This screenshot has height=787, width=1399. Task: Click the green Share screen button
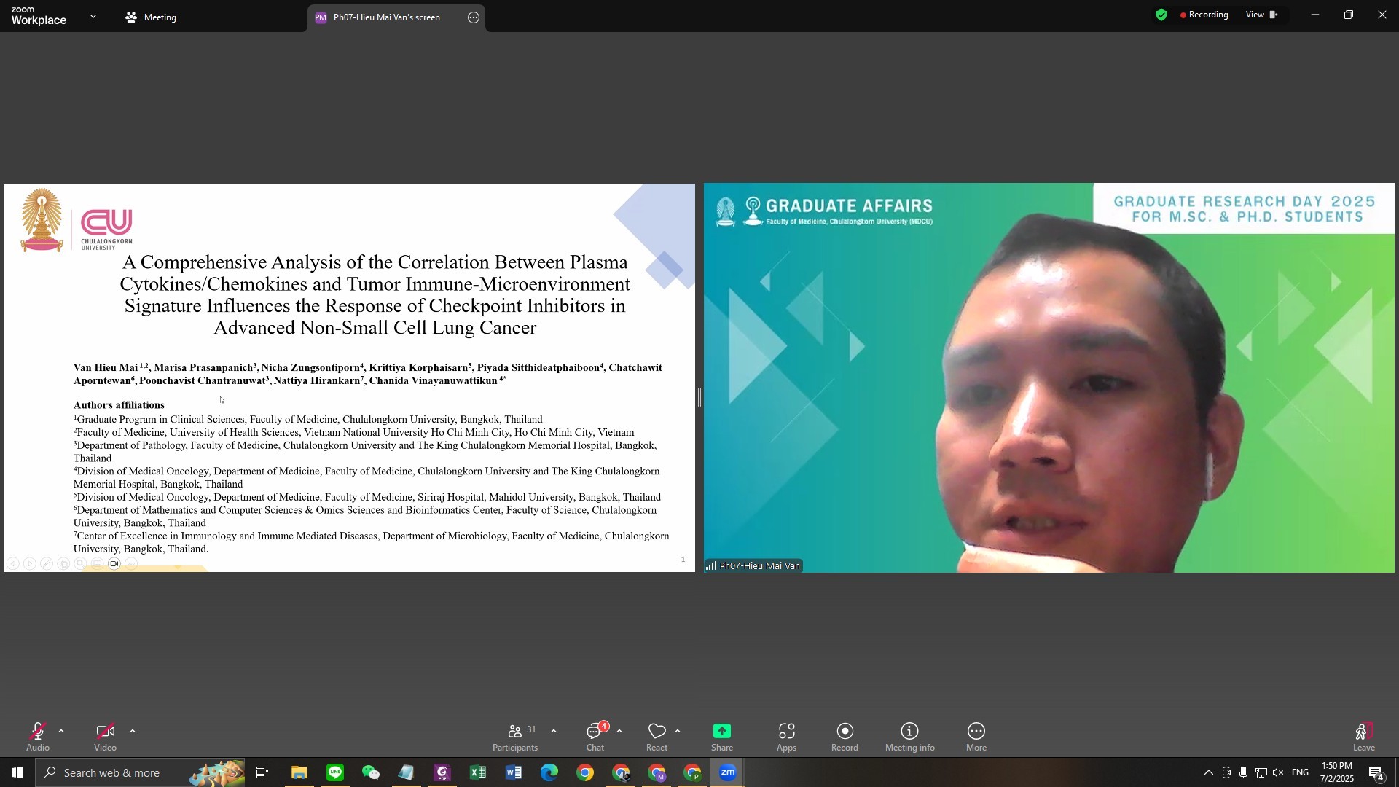point(721,736)
